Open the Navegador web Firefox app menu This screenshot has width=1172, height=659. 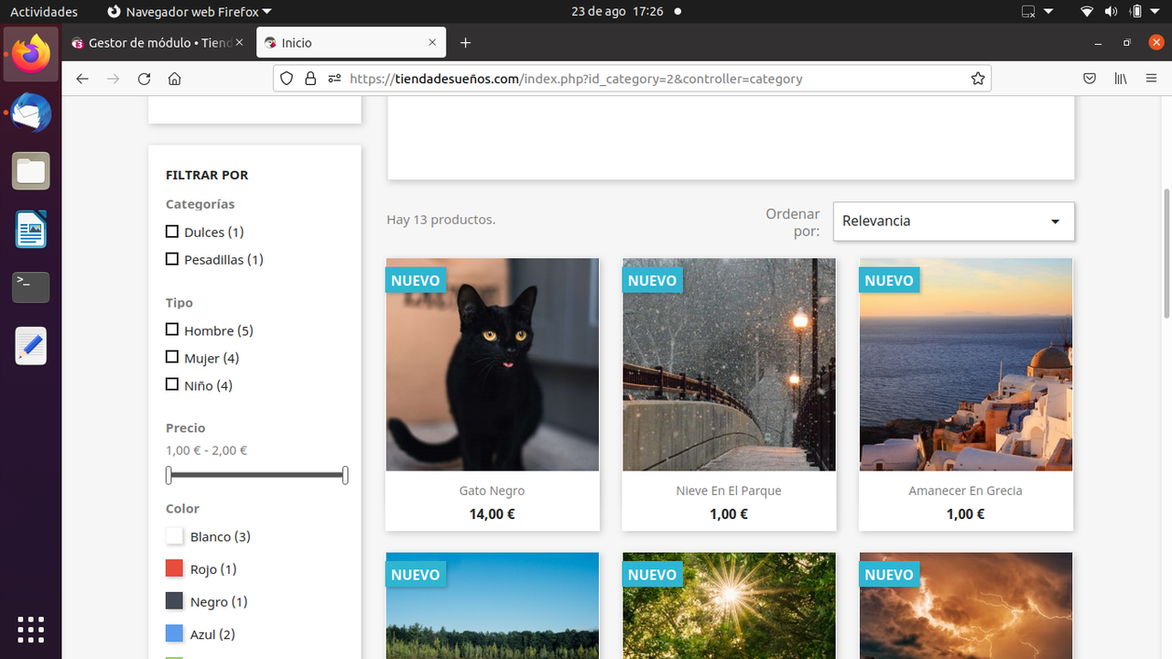click(190, 12)
